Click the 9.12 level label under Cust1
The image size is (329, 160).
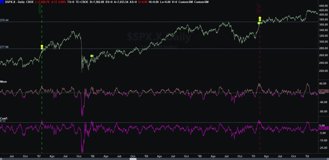[3, 121]
